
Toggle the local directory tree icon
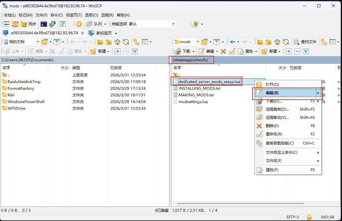point(136,42)
